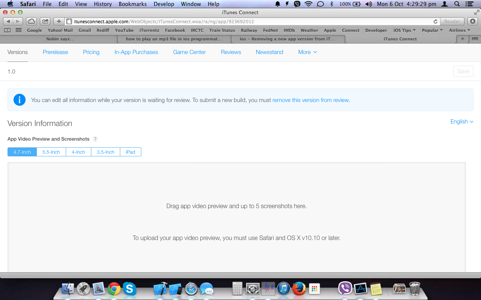Open Viber purple icon in Dock
This screenshot has width=481, height=300.
[345, 288]
